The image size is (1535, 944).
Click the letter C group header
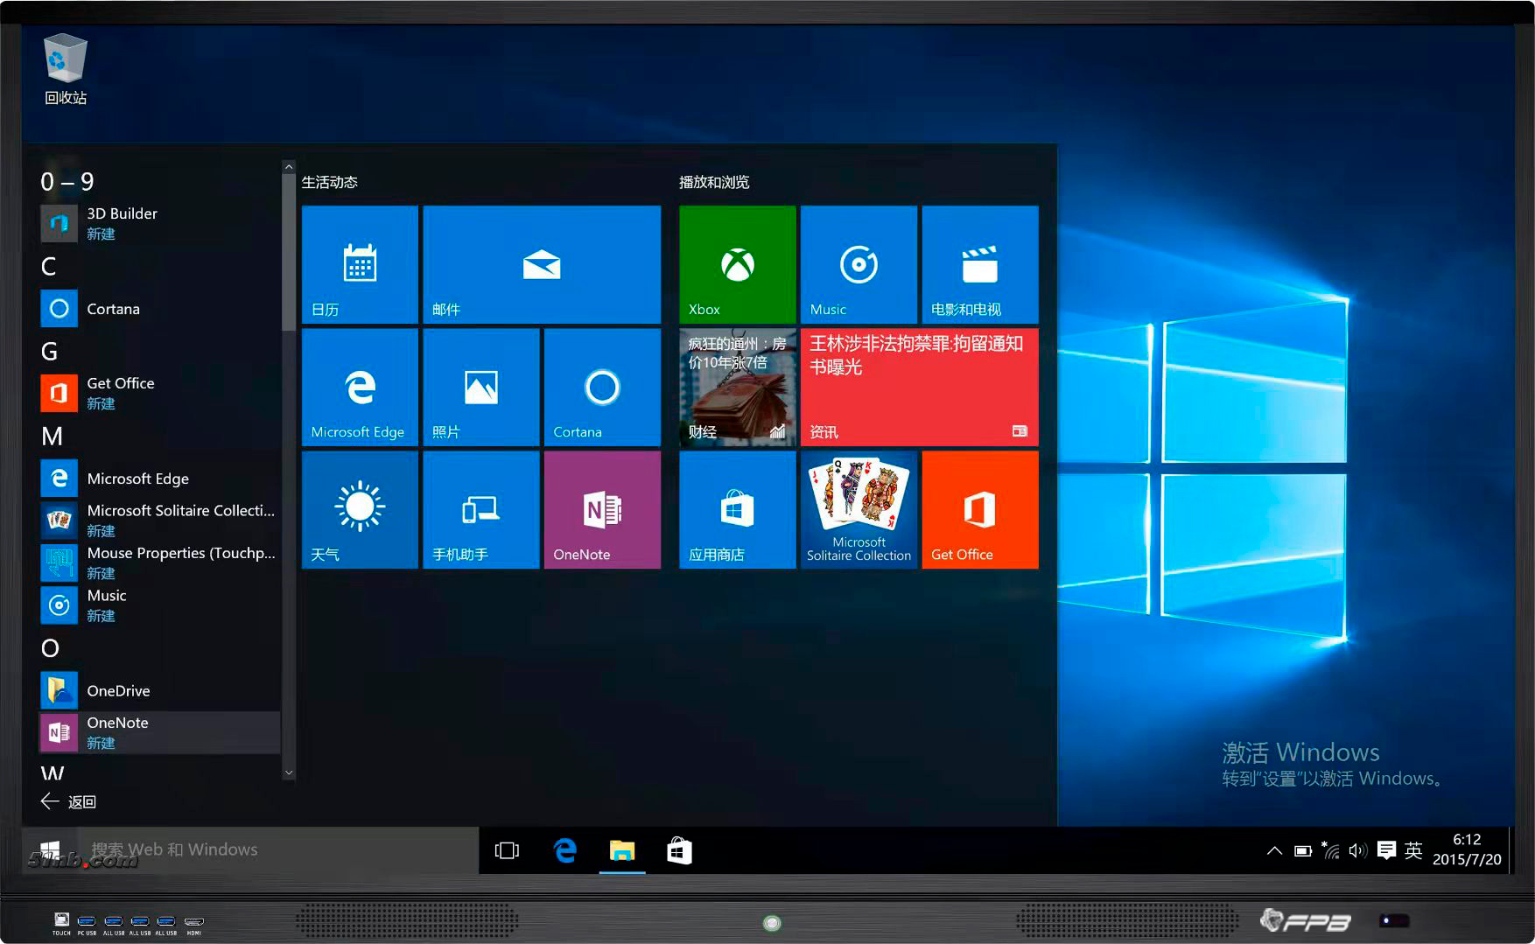[x=49, y=266]
